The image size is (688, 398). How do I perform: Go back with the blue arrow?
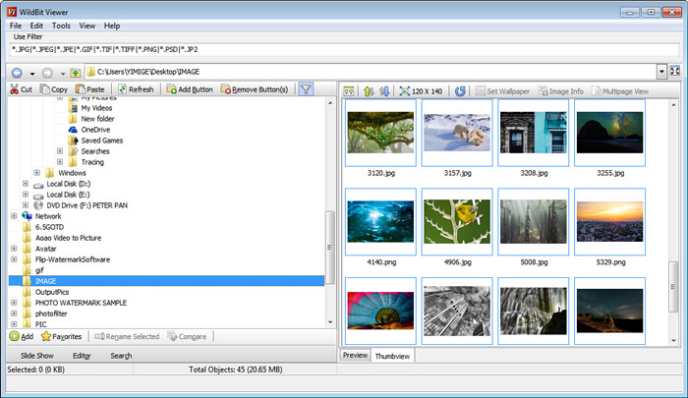pyautogui.click(x=17, y=73)
